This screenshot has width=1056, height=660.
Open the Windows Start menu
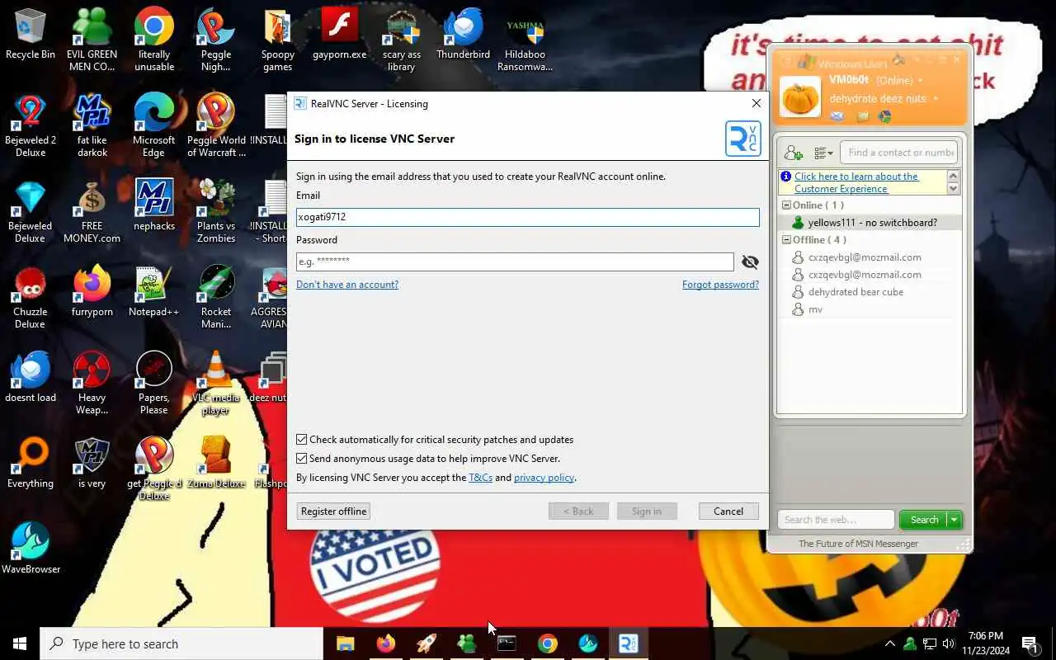pyautogui.click(x=20, y=643)
